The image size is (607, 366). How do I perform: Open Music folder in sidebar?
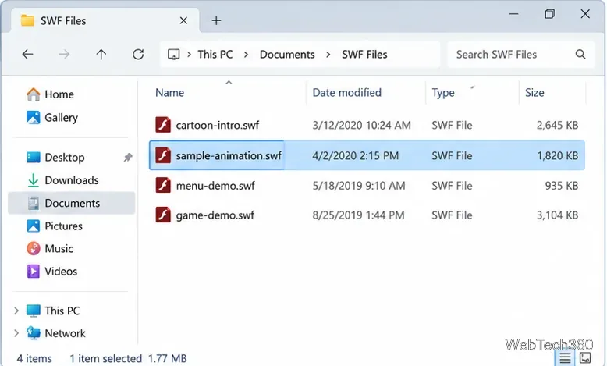(x=59, y=248)
